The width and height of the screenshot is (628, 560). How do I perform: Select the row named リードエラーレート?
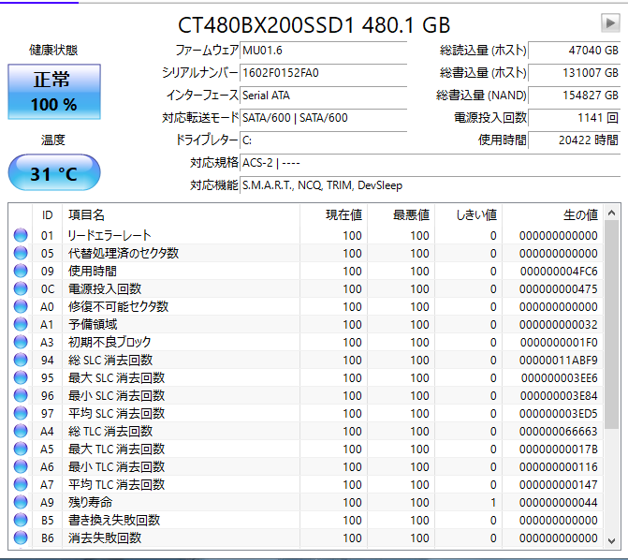pyautogui.click(x=306, y=235)
